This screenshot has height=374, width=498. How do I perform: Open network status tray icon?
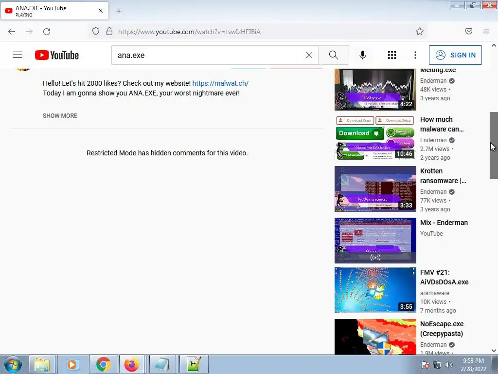point(437,365)
